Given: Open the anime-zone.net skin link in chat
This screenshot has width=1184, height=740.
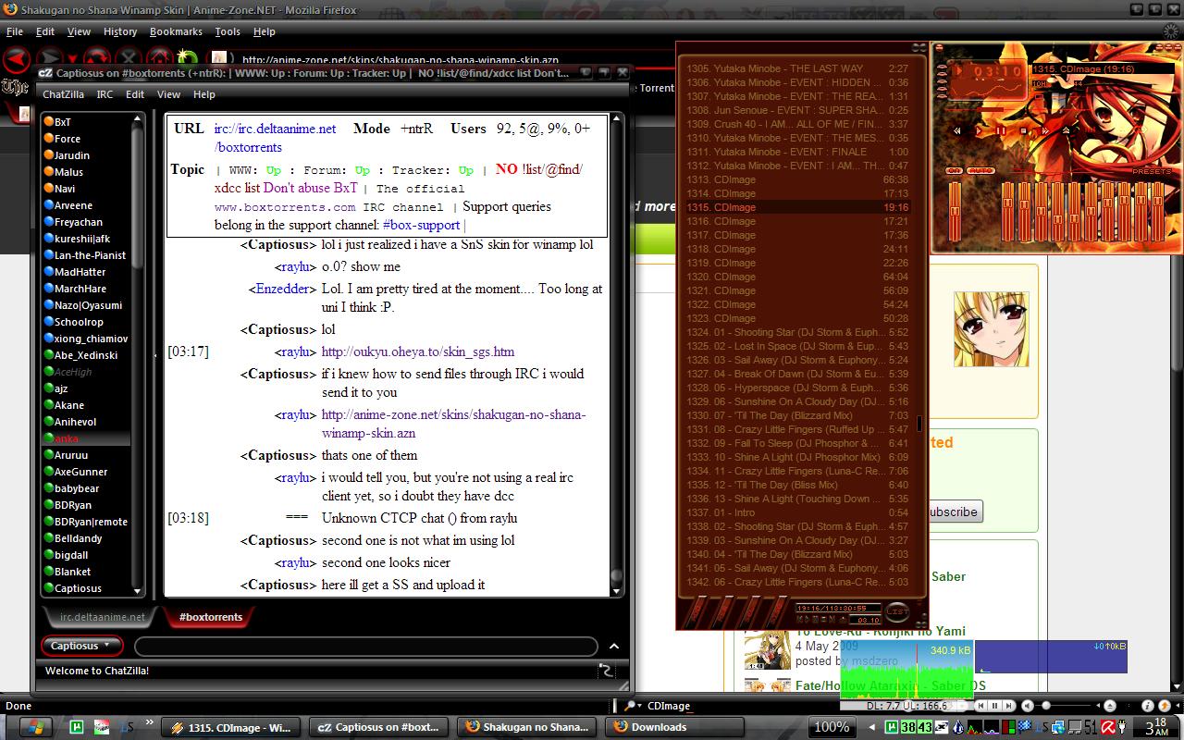Looking at the screenshot, I should [x=454, y=424].
